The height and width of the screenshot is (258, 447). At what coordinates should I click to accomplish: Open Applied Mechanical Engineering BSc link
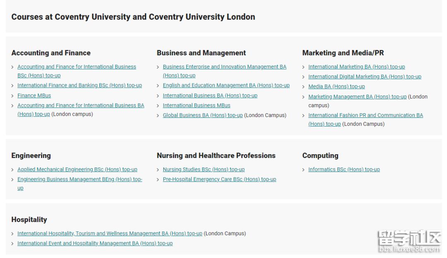pyautogui.click(x=77, y=170)
